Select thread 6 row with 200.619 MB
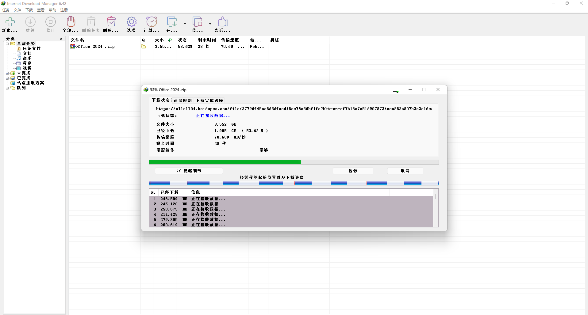The height and width of the screenshot is (315, 588). click(x=291, y=225)
